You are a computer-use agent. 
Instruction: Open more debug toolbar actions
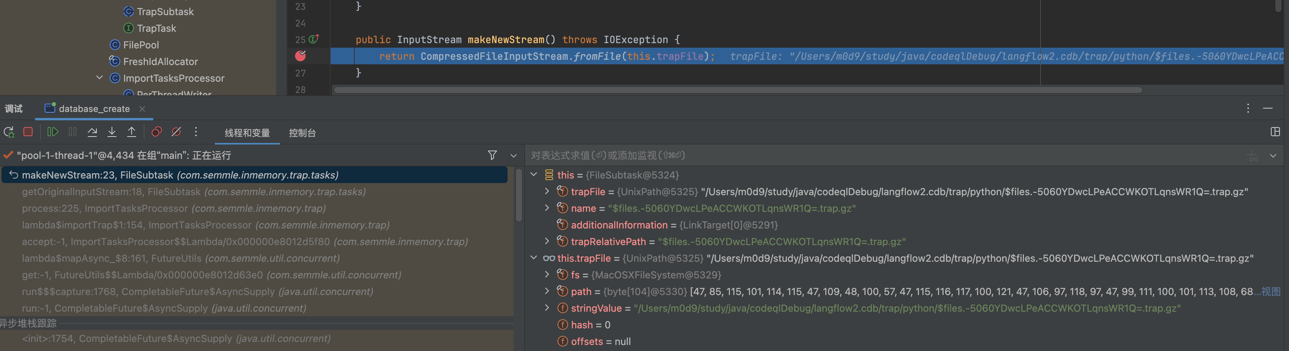pyautogui.click(x=196, y=132)
